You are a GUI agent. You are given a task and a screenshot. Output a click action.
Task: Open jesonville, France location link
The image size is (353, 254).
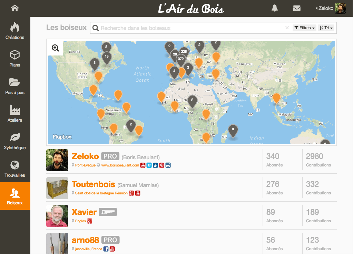pos(88,249)
